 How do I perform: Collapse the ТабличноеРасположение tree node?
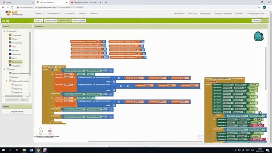pyautogui.click(x=7, y=81)
